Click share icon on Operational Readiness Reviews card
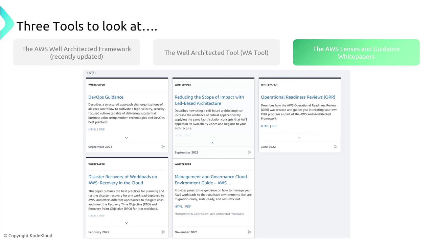This screenshot has width=433, height=244. pos(336,147)
